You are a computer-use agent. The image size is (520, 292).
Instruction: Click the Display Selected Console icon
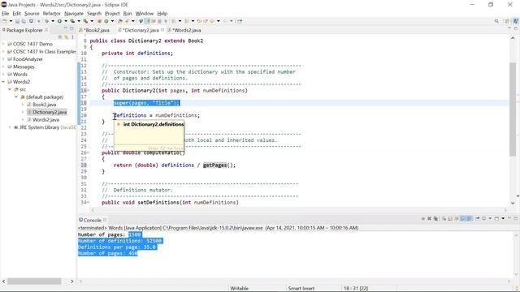click(x=484, y=218)
